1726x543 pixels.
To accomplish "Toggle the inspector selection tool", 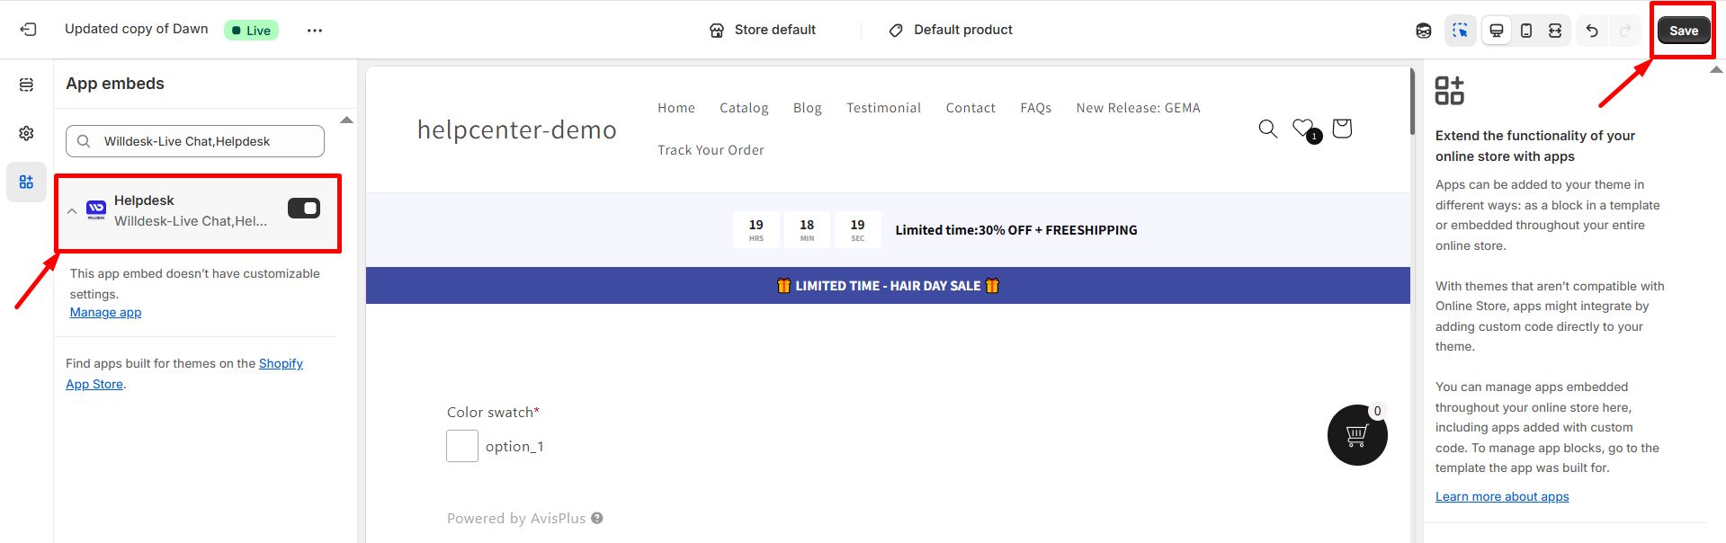I will click(1460, 31).
